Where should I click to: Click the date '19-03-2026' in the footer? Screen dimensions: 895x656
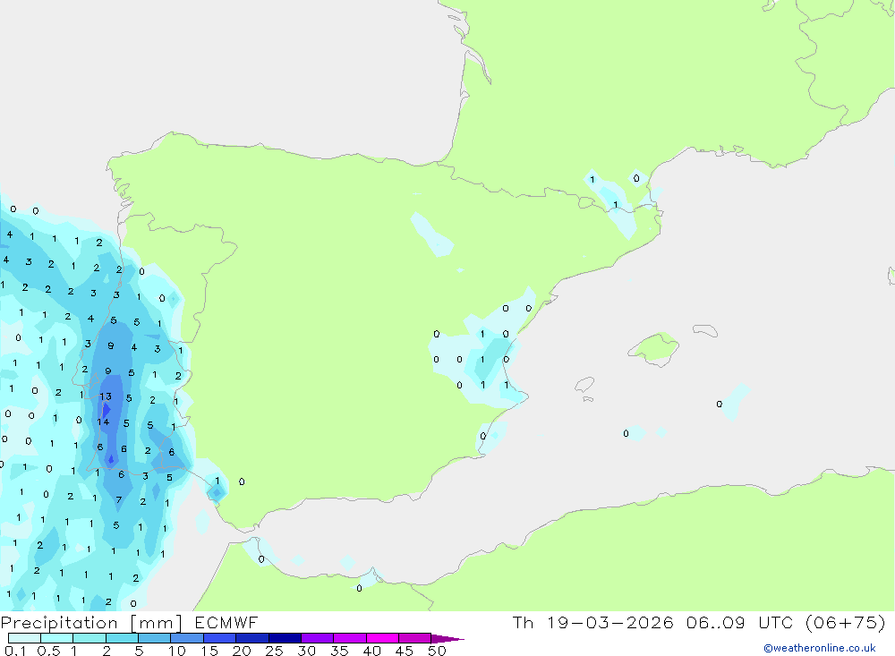(610, 622)
